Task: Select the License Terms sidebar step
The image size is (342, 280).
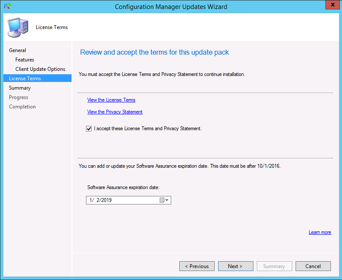Action: click(x=37, y=78)
